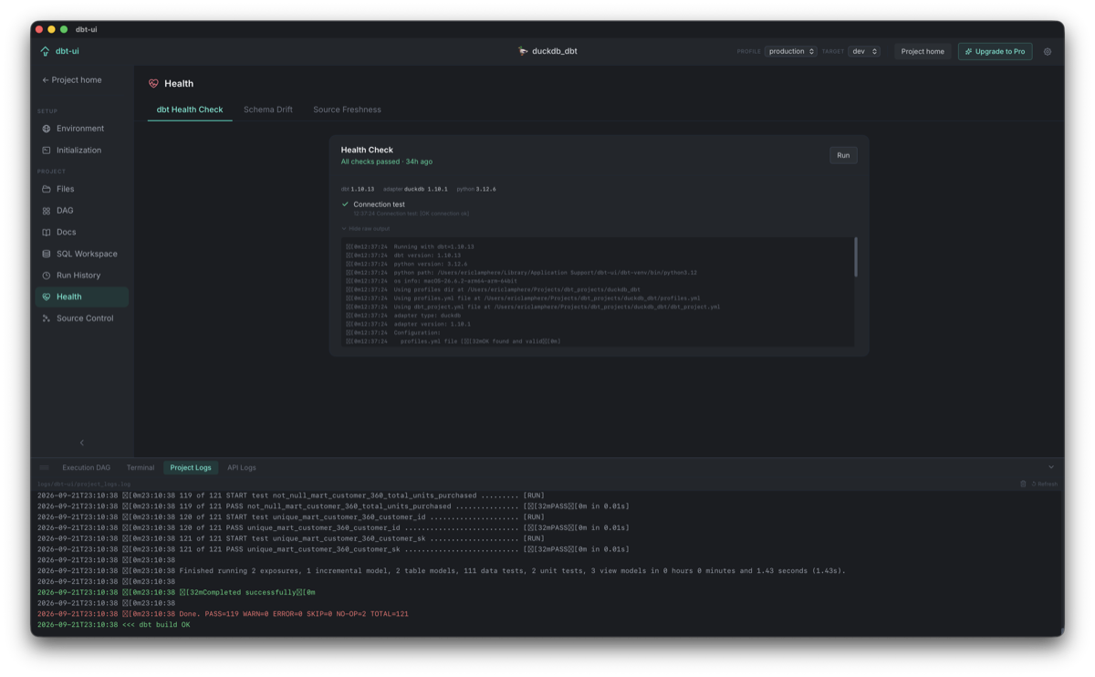Click the back arrow beside Project home
Viewport: 1095px width, 677px height.
pos(46,80)
